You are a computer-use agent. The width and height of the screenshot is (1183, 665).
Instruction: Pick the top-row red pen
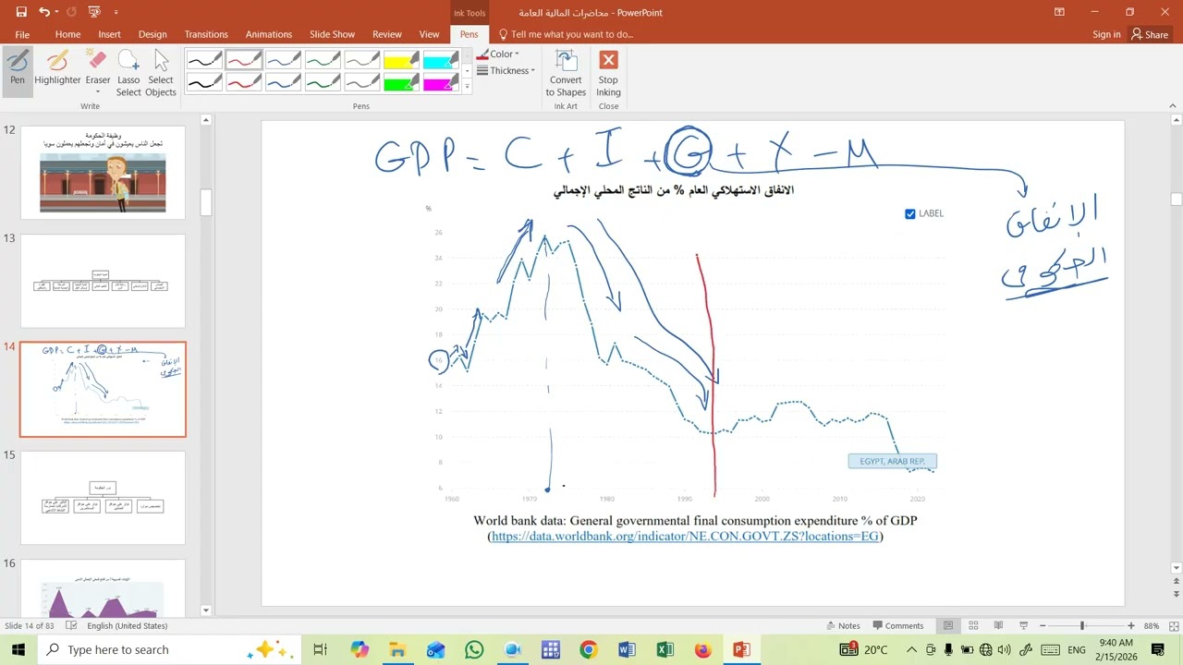(x=244, y=60)
